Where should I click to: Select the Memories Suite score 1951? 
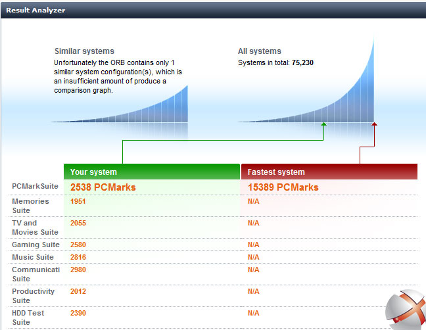pyautogui.click(x=78, y=201)
